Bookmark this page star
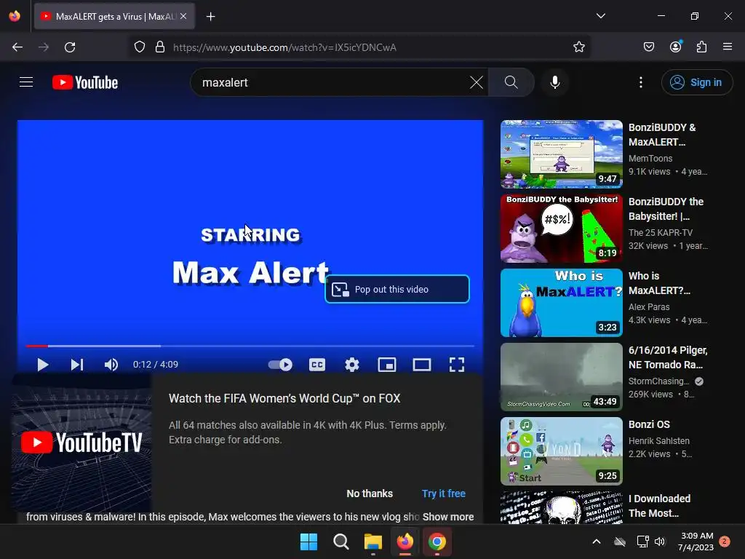Image resolution: width=745 pixels, height=559 pixels. click(x=578, y=47)
